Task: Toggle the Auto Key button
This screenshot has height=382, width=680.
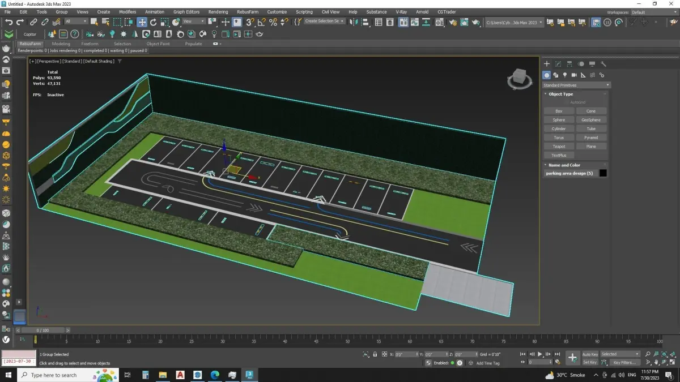Action: pyautogui.click(x=590, y=354)
